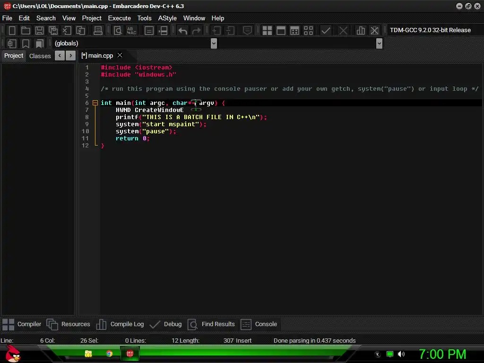Click the Goto Bookmark icon
Viewport: 484px width, 363px height.
[39, 43]
